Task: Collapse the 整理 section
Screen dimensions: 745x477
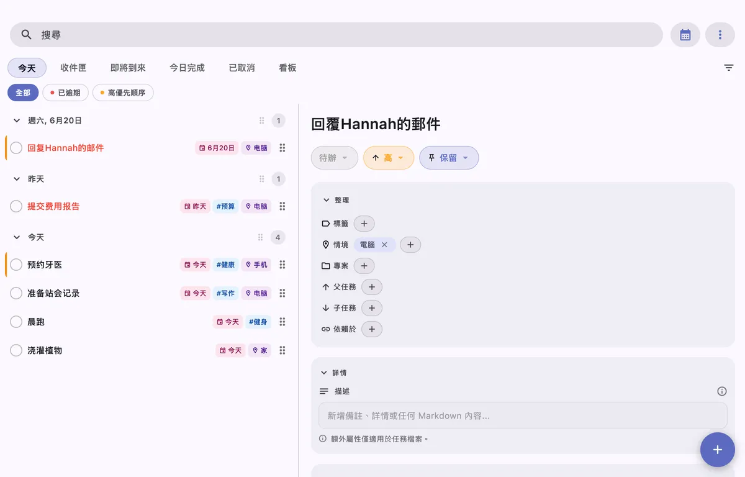Action: (327, 200)
